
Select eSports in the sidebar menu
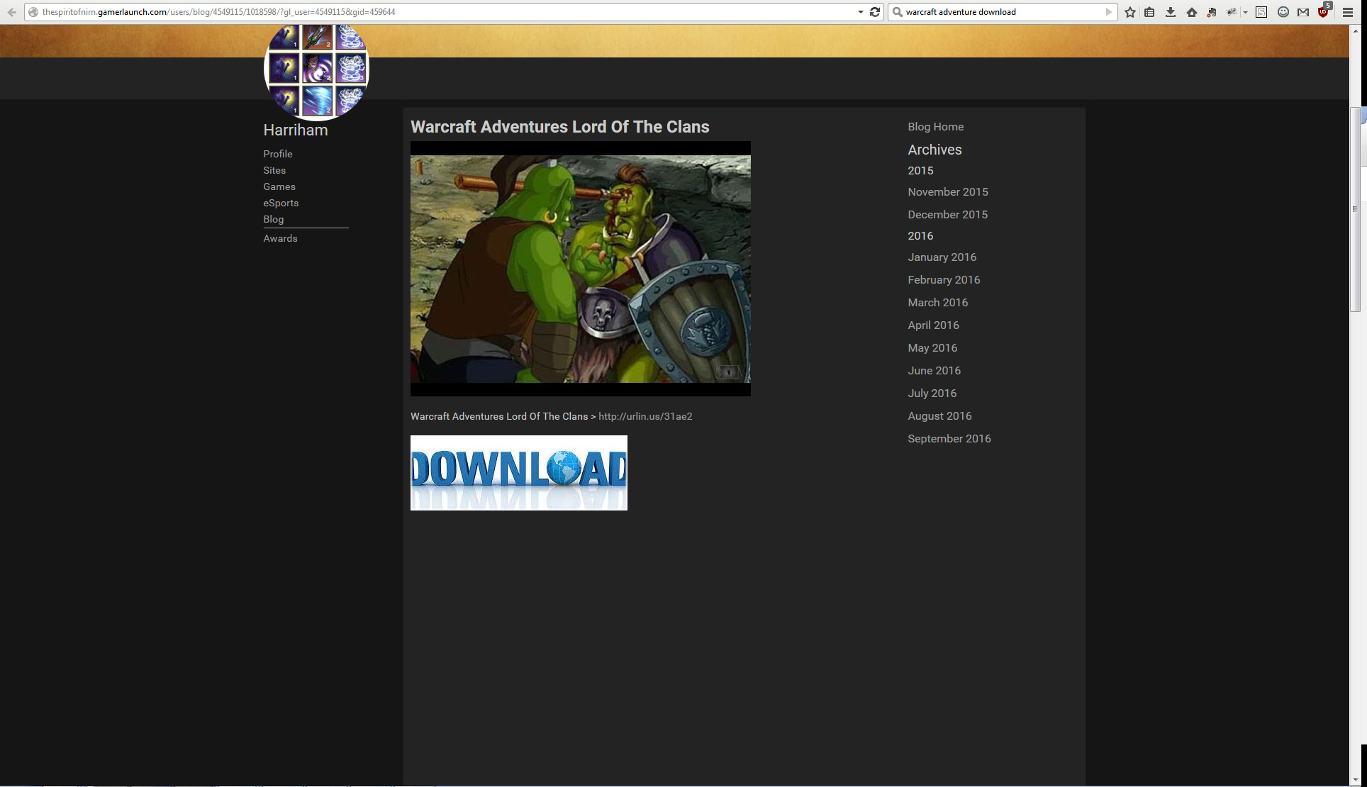click(281, 203)
